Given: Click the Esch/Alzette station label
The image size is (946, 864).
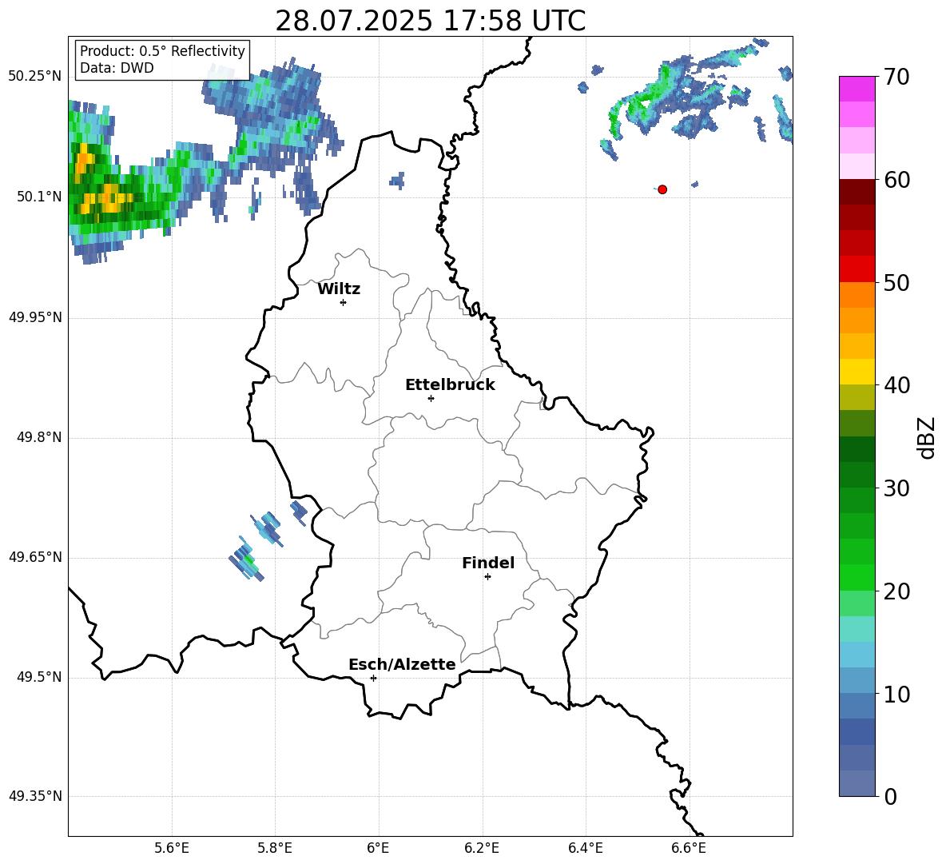Looking at the screenshot, I should 403,664.
